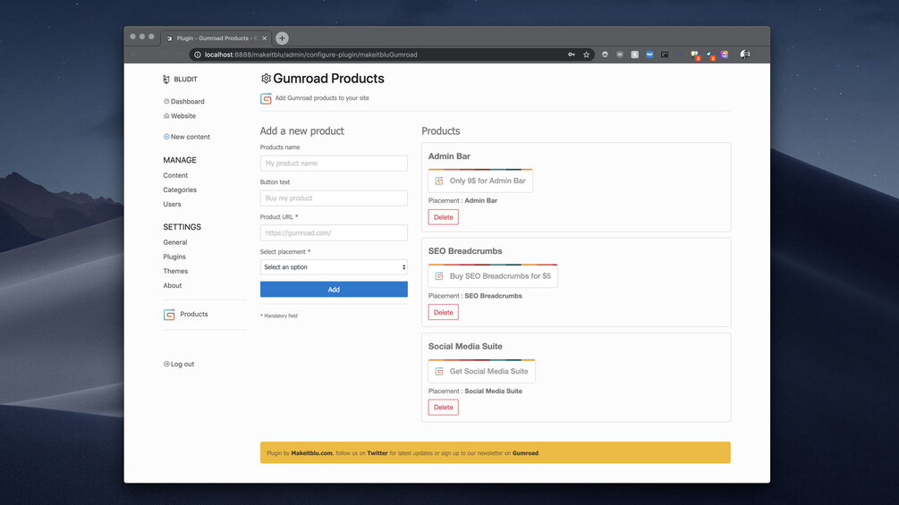
Task: Click the 'SEO Breadcrumbs' product heading
Action: click(x=465, y=251)
